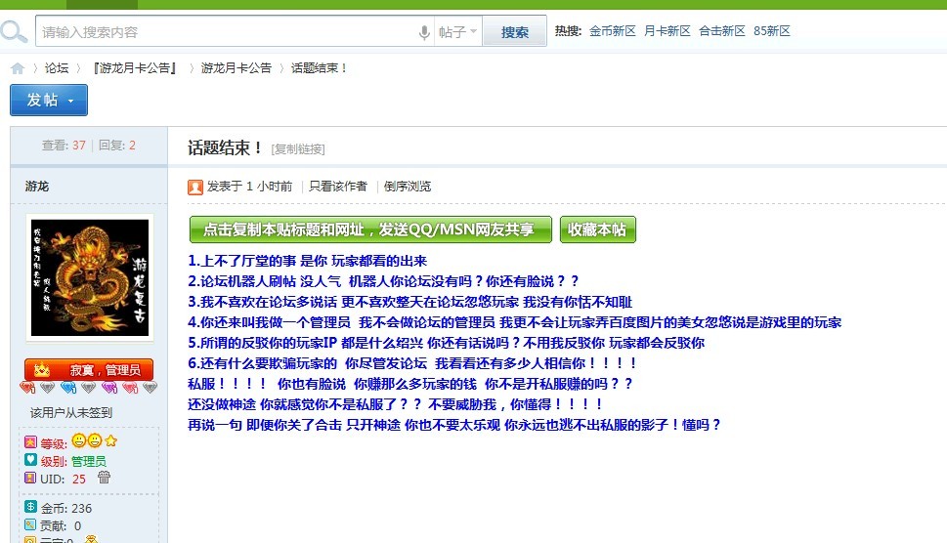Screen dimensions: 947x543
Task: Click the medal icon next to UID 25
Action: 105,478
